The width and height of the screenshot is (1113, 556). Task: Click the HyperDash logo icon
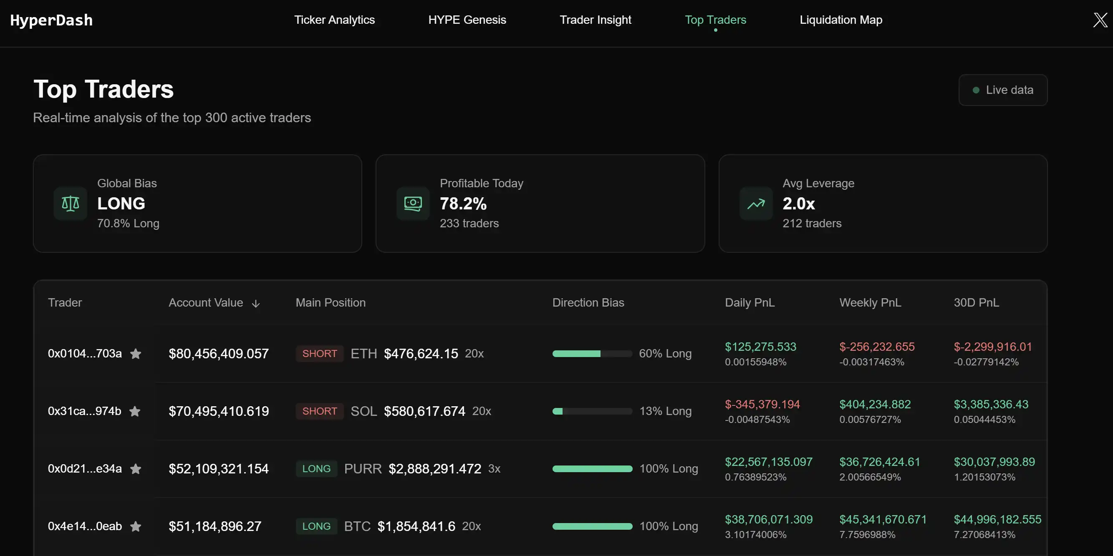[x=51, y=18]
